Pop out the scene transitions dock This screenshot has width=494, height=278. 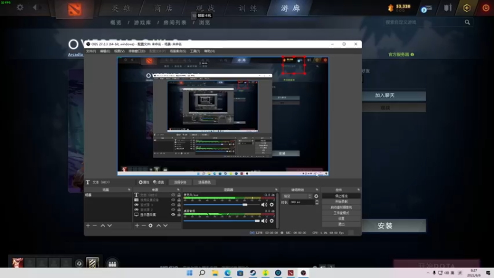point(317,190)
